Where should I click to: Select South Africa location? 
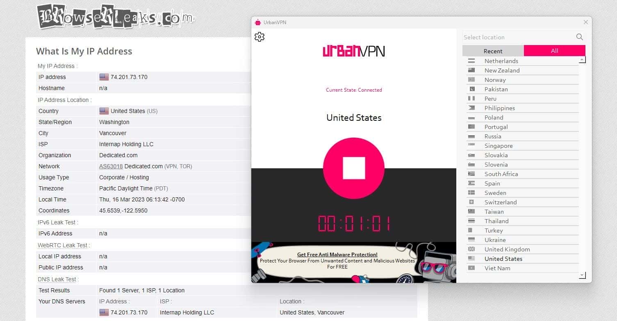(523, 174)
